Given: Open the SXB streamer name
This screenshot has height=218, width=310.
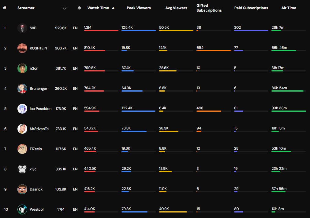Looking at the screenshot, I should (33, 28).
